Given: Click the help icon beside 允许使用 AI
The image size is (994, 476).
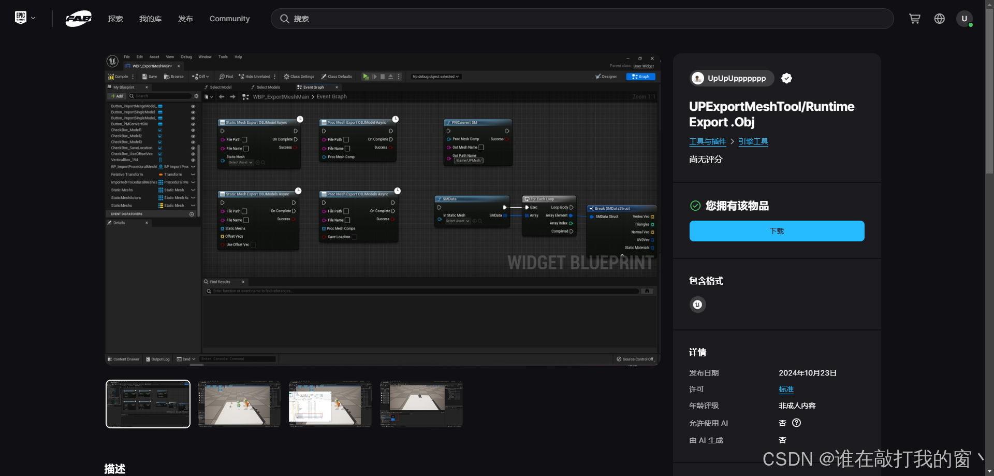Looking at the screenshot, I should point(797,423).
